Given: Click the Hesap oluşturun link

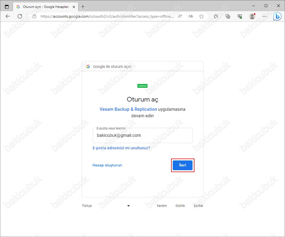Looking at the screenshot, I should click(107, 165).
